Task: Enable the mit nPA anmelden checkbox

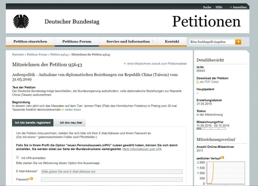Action: coord(17,157)
